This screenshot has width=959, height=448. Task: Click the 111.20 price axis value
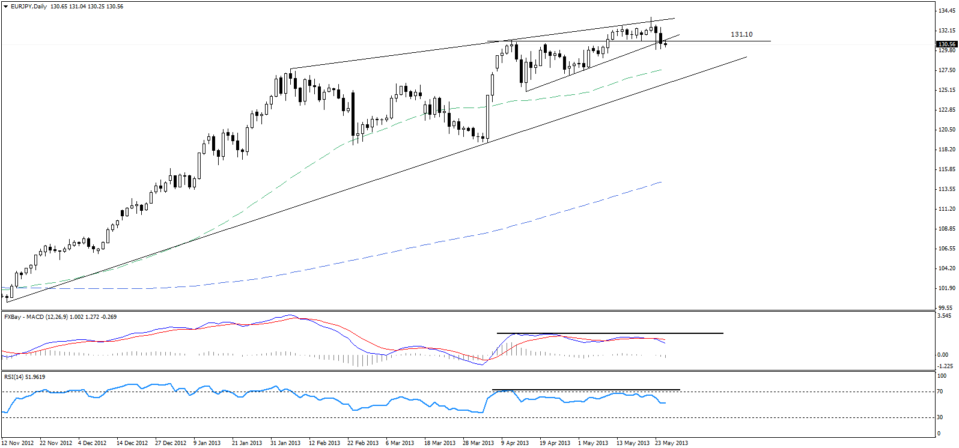tap(947, 208)
